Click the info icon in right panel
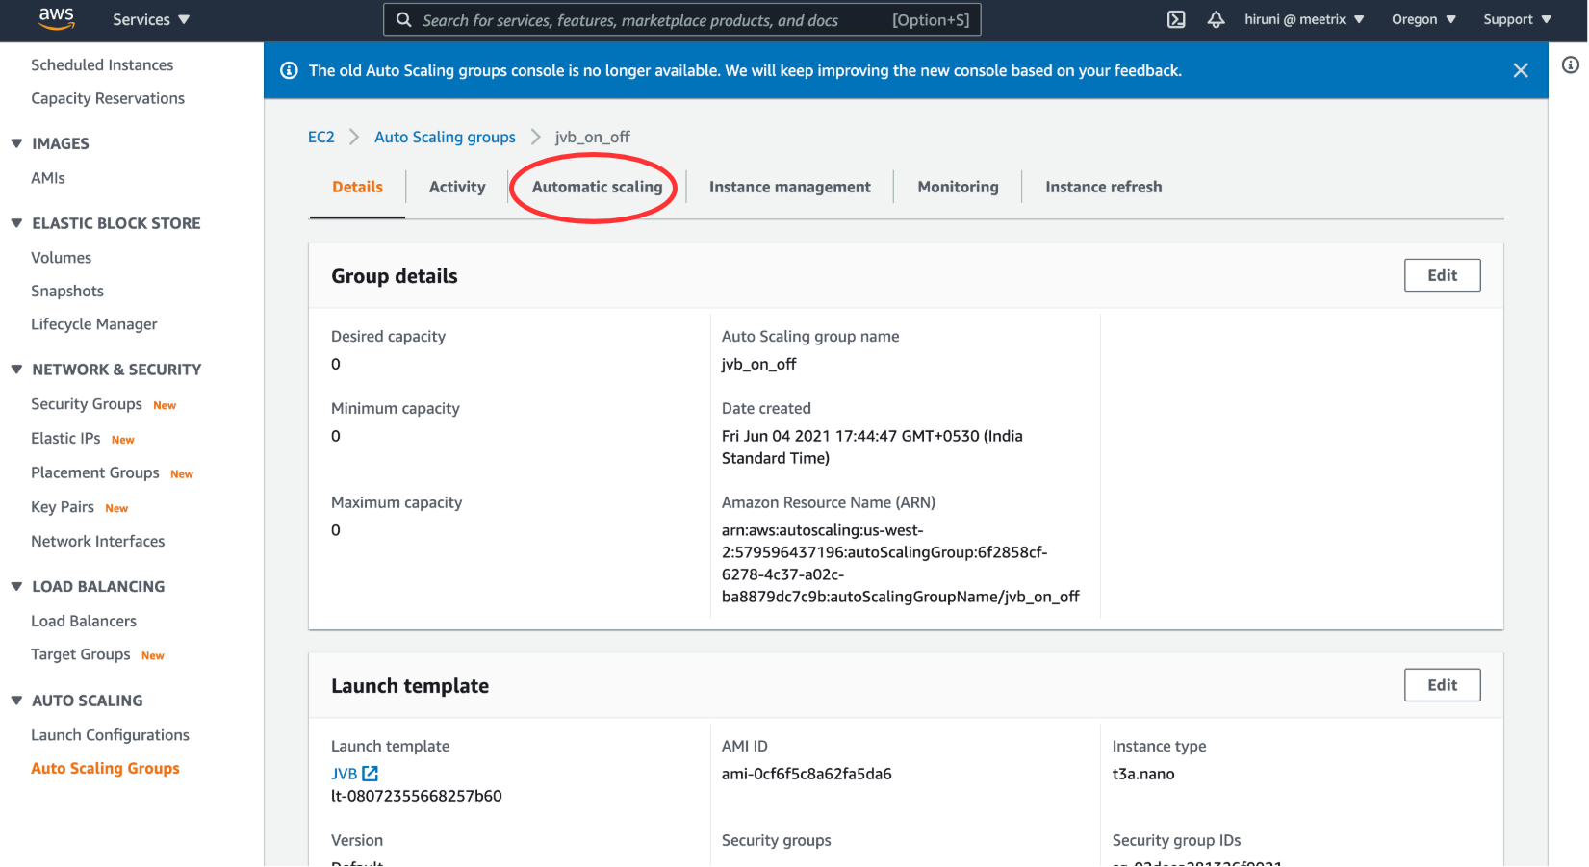The width and height of the screenshot is (1589, 867). click(1570, 64)
